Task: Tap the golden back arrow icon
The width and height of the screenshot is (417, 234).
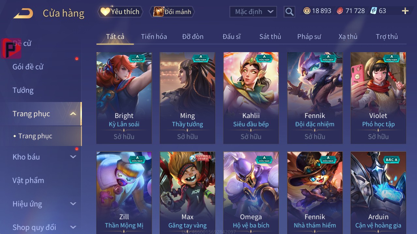Action: (23, 13)
